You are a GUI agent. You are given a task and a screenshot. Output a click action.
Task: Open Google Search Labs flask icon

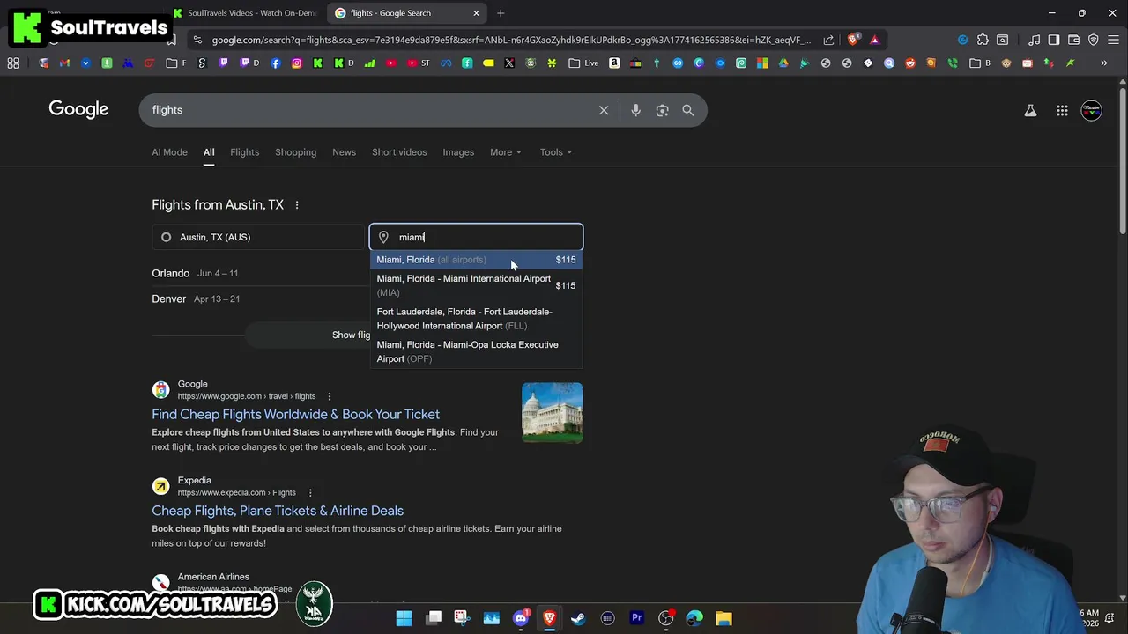pos(1030,110)
